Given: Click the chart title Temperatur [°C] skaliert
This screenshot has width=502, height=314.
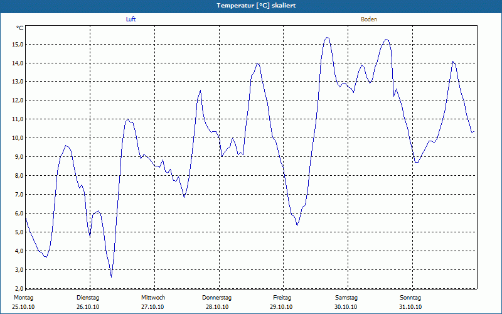Looking at the screenshot, I should [x=256, y=6].
